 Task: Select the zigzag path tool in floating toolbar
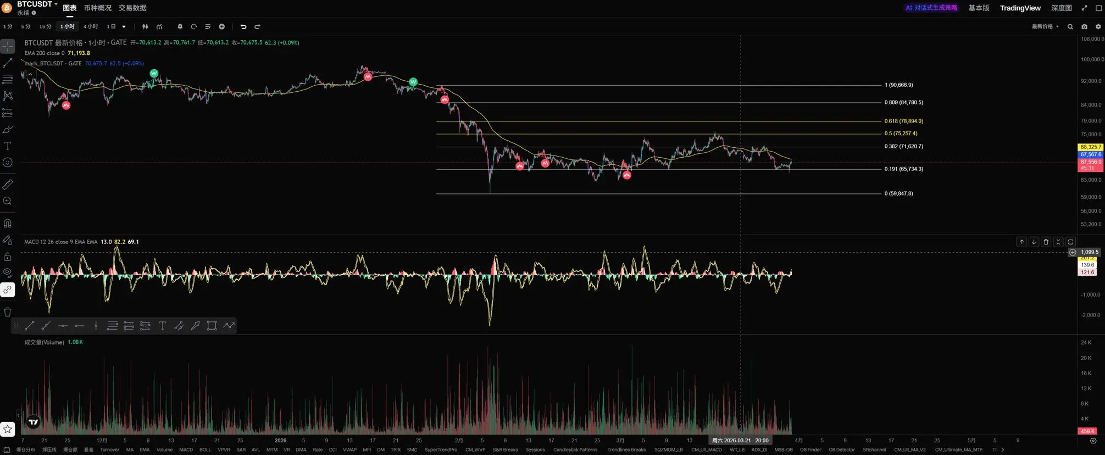click(229, 326)
